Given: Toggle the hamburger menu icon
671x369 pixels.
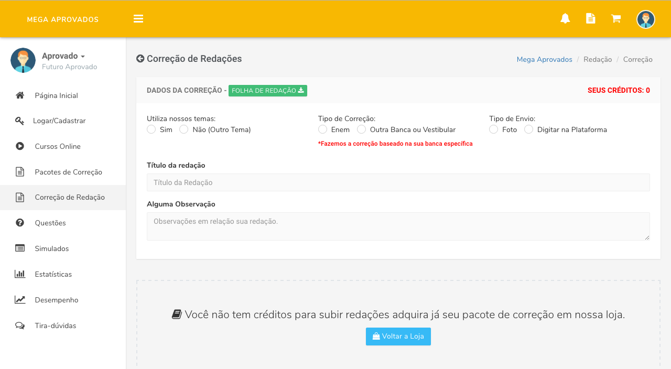Looking at the screenshot, I should coord(138,19).
